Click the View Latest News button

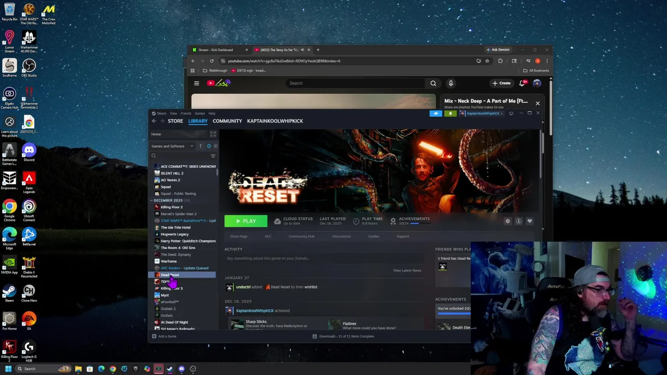pyautogui.click(x=407, y=270)
